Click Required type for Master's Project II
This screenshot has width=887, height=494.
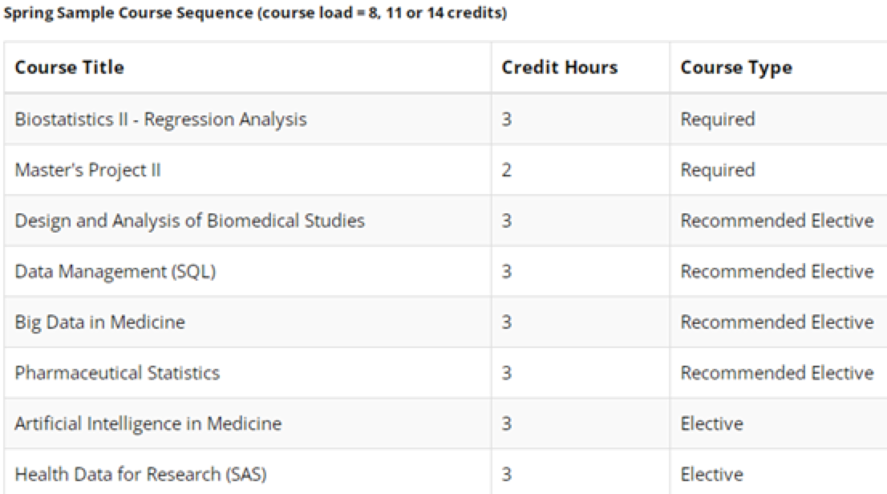[x=717, y=170]
